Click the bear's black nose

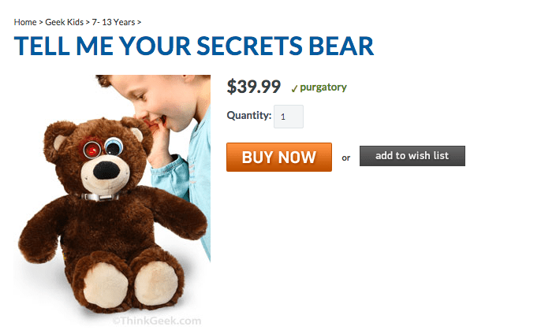tap(106, 170)
